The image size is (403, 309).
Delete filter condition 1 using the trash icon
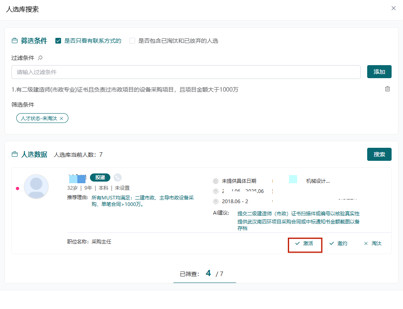click(x=387, y=88)
